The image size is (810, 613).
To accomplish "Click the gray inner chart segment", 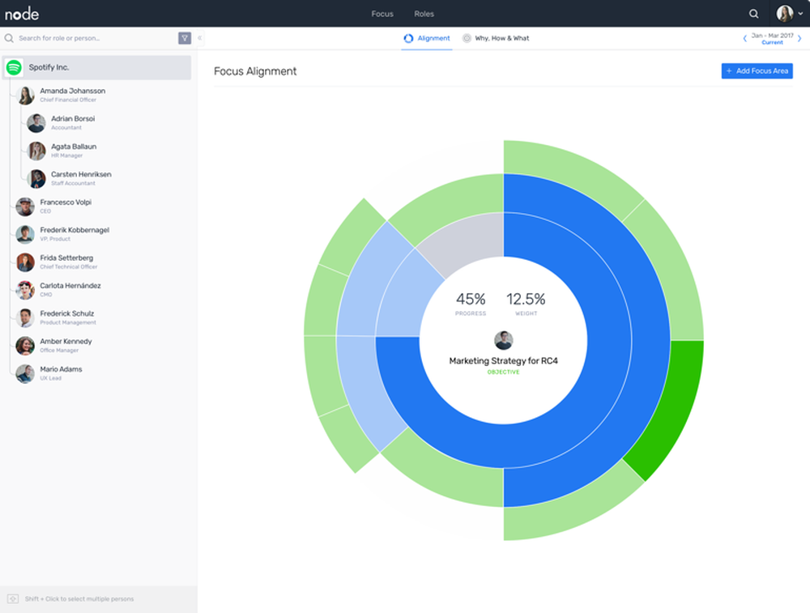I will tap(467, 243).
